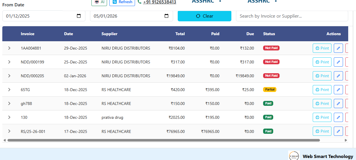Click the Refresh button
Viewport: 356px width, 160px height.
(x=122, y=2)
